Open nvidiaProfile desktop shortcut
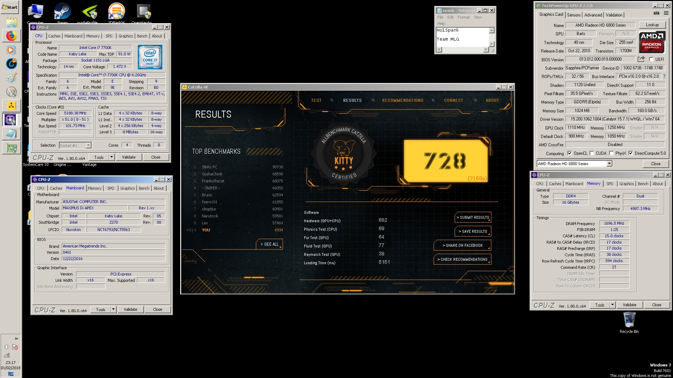673x378 pixels. [x=89, y=14]
